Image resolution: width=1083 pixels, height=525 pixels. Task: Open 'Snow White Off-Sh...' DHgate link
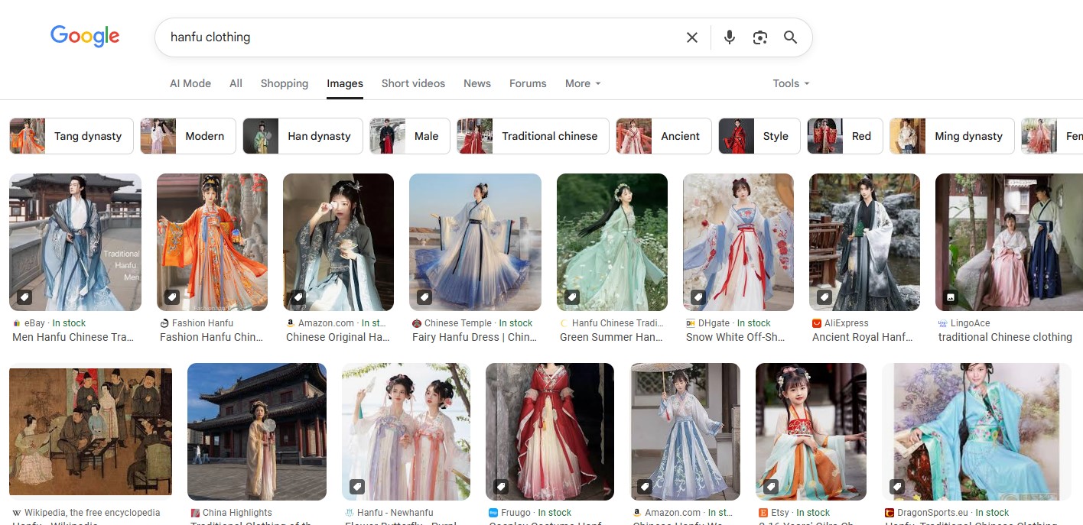coord(737,337)
